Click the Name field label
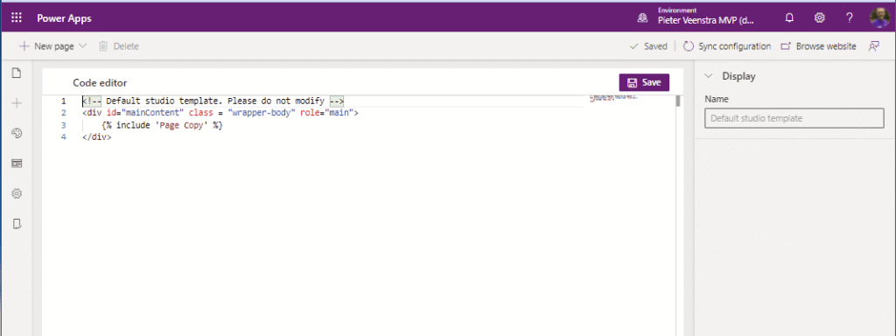The height and width of the screenshot is (336, 896). [717, 99]
